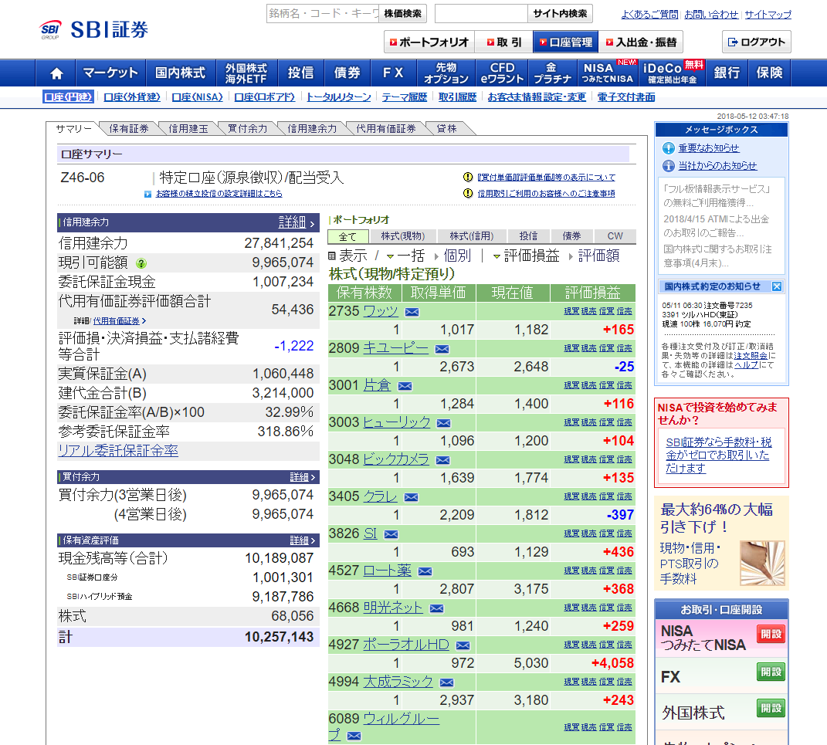The image size is (827, 745).
Task: Open the envelope icon beside 明光ネット
Action: click(x=437, y=608)
